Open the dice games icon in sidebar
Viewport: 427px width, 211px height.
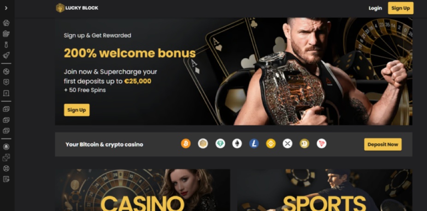6,158
